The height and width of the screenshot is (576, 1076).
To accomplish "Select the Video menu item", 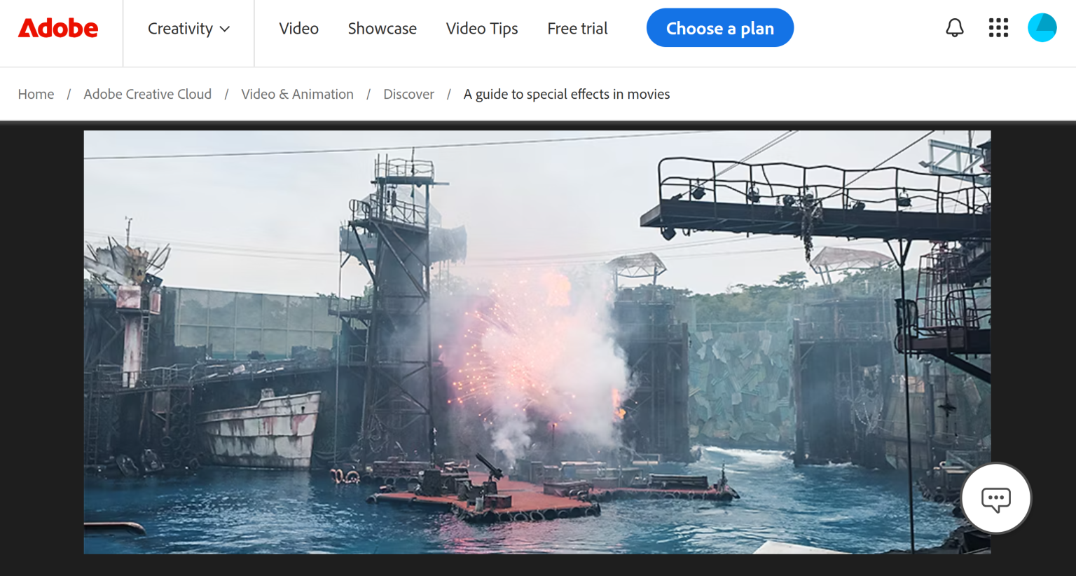I will [298, 29].
